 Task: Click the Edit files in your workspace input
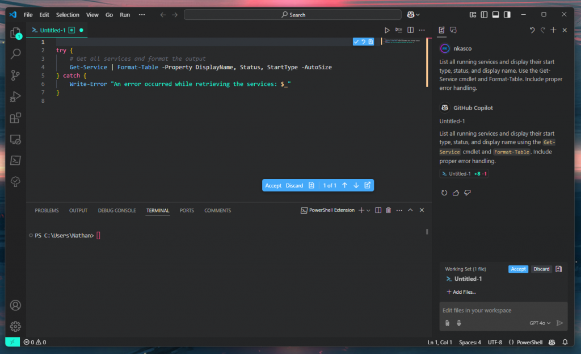[x=503, y=310]
